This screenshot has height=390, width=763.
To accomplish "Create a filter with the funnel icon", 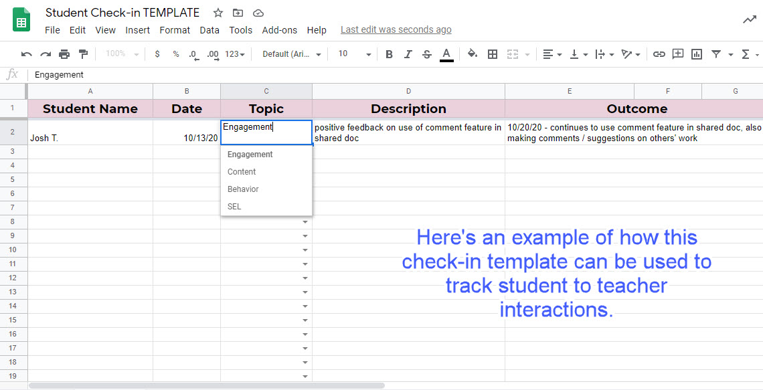I will (x=715, y=54).
